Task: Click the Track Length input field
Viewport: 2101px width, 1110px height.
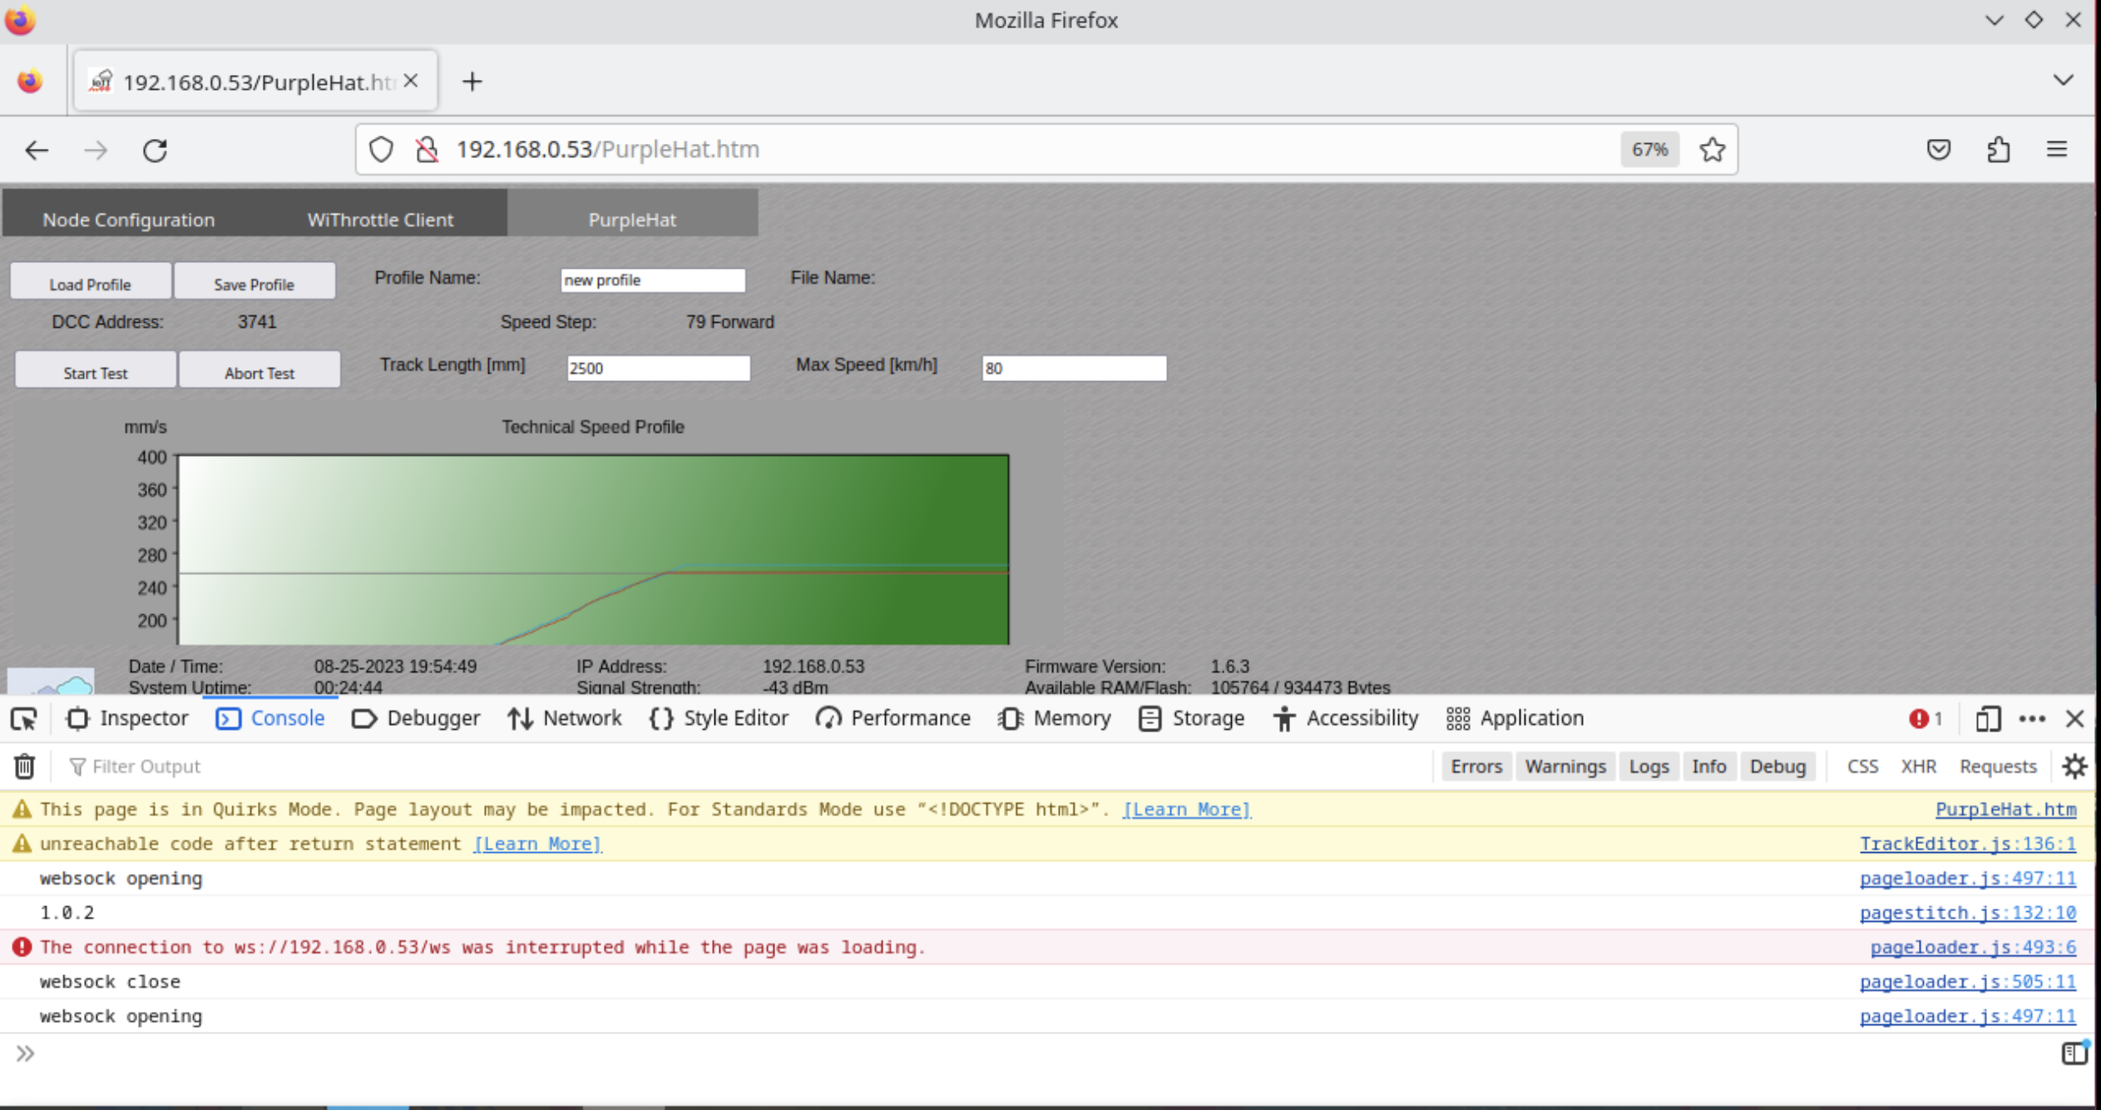Action: (x=658, y=369)
